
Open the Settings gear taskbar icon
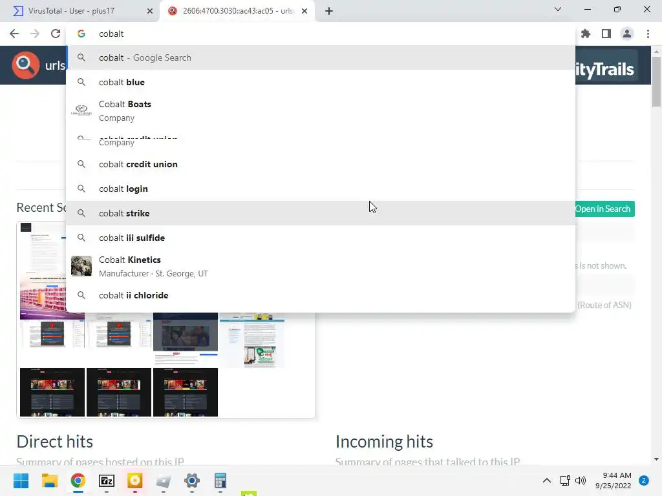191,480
